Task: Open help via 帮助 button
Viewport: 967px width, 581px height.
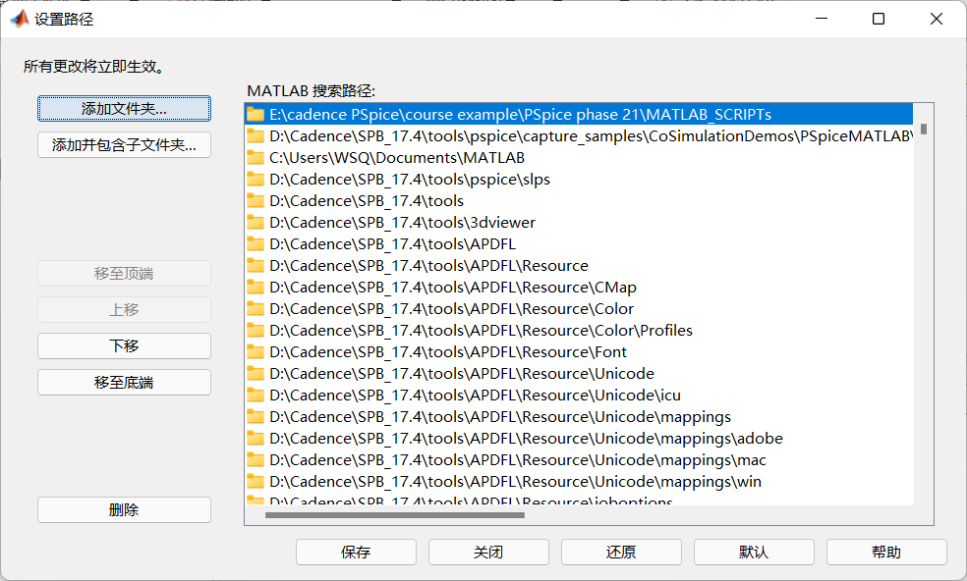Action: pyautogui.click(x=886, y=552)
